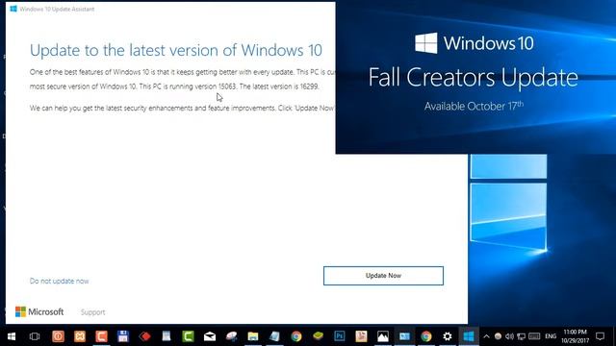
Task: Click the Microsoft logo in the assistant footer
Action: click(39, 311)
